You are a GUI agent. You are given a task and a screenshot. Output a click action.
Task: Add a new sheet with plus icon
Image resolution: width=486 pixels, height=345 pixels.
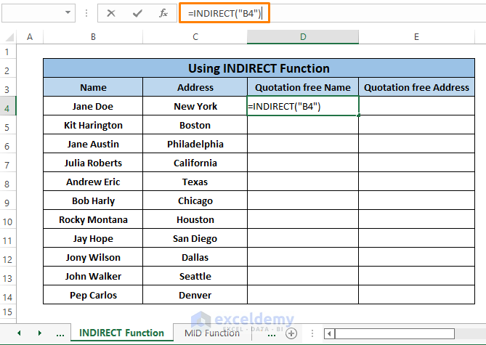click(x=291, y=333)
